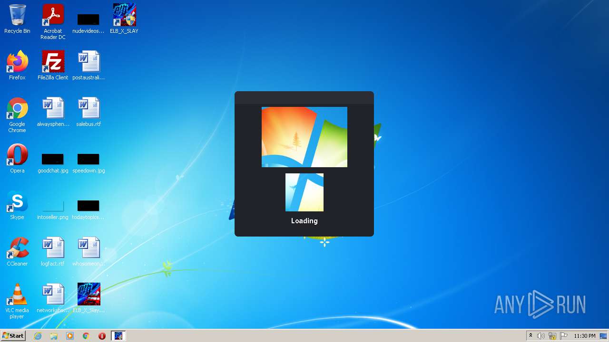The height and width of the screenshot is (342, 609).
Task: Open Windows Media Player taskbar icon
Action: (x=70, y=336)
